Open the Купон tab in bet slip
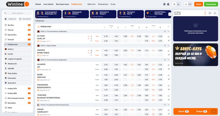The image size is (220, 116). tap(183, 111)
